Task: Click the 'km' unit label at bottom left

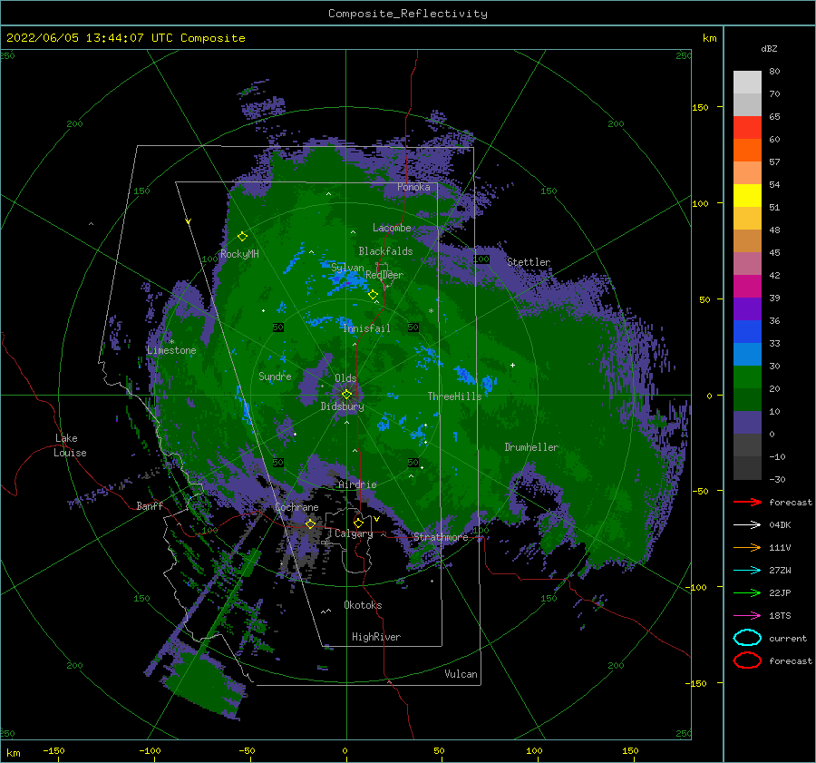Action: point(14,753)
